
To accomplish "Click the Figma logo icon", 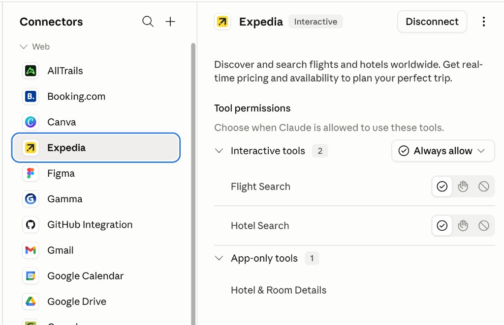I will point(31,173).
